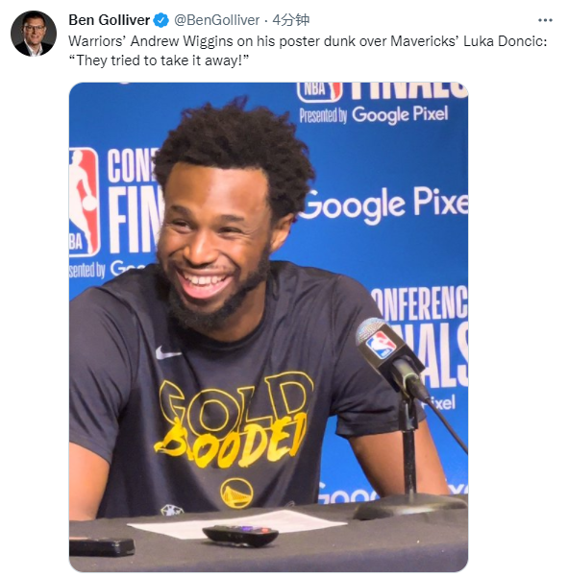Click the remote control on the table
The height and width of the screenshot is (577, 568).
tap(240, 536)
